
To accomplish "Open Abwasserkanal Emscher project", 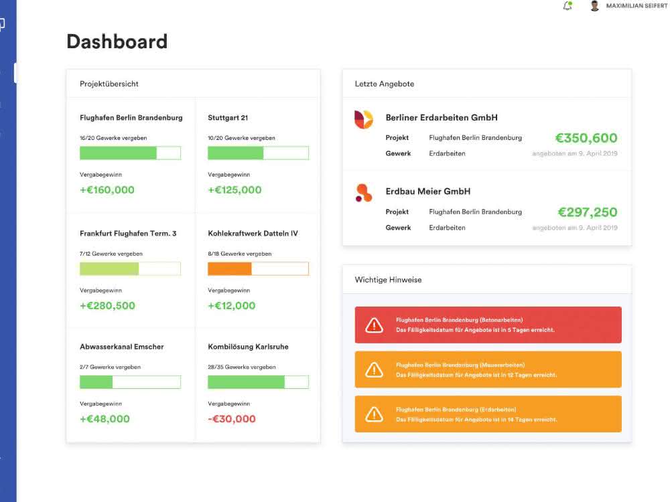I will pos(122,347).
